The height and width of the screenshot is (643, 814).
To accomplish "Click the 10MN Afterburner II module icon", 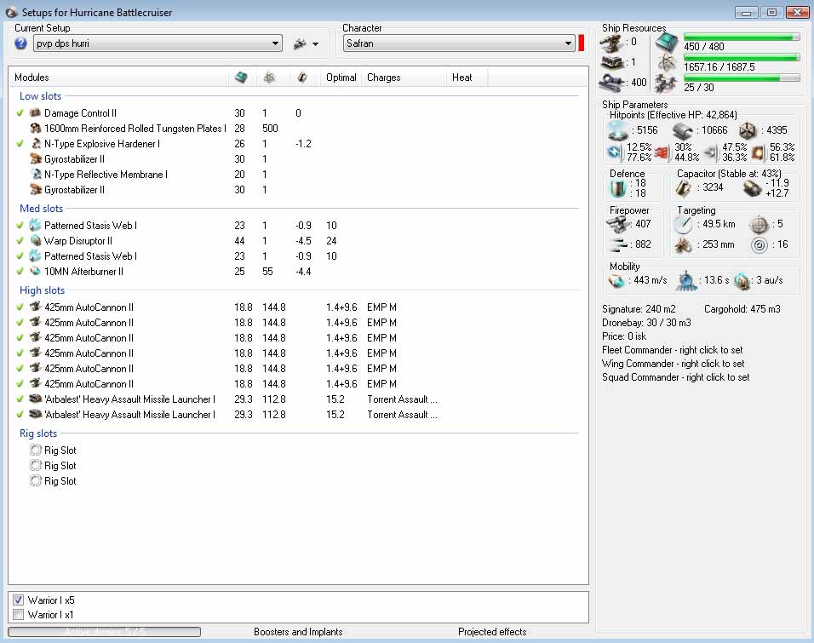I will click(35, 272).
